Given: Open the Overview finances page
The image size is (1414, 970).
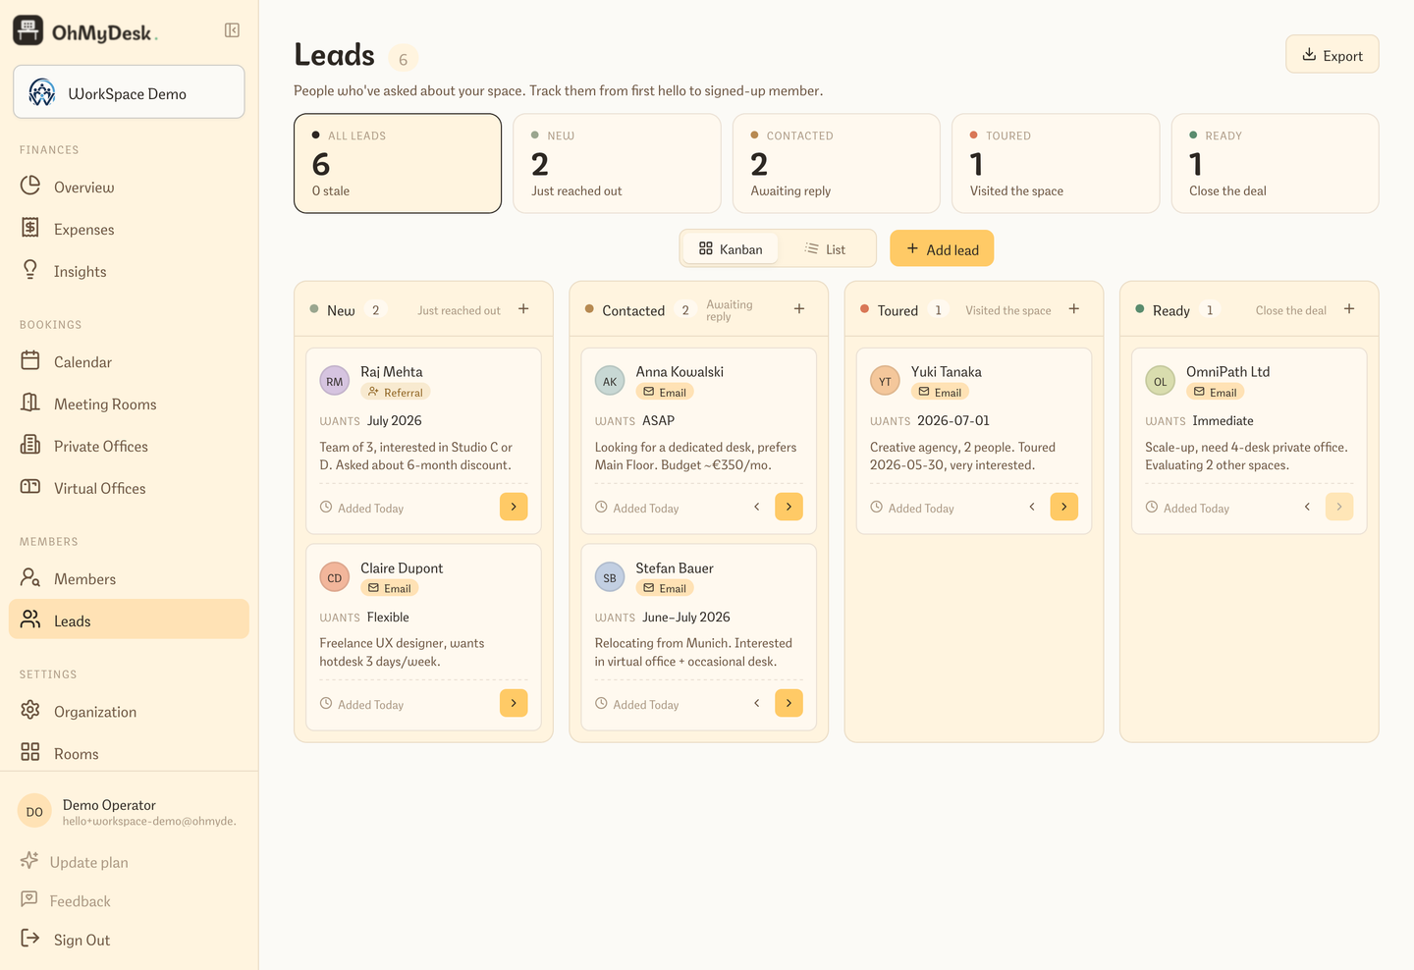Looking at the screenshot, I should coord(129,187).
